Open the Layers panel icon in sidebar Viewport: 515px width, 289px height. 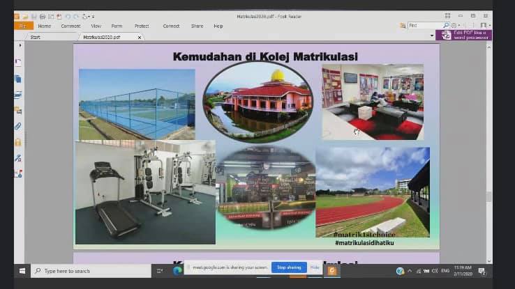18,95
